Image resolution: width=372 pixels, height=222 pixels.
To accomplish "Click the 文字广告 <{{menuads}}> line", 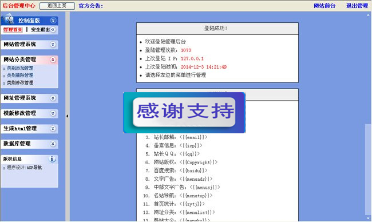I will coord(183,179).
